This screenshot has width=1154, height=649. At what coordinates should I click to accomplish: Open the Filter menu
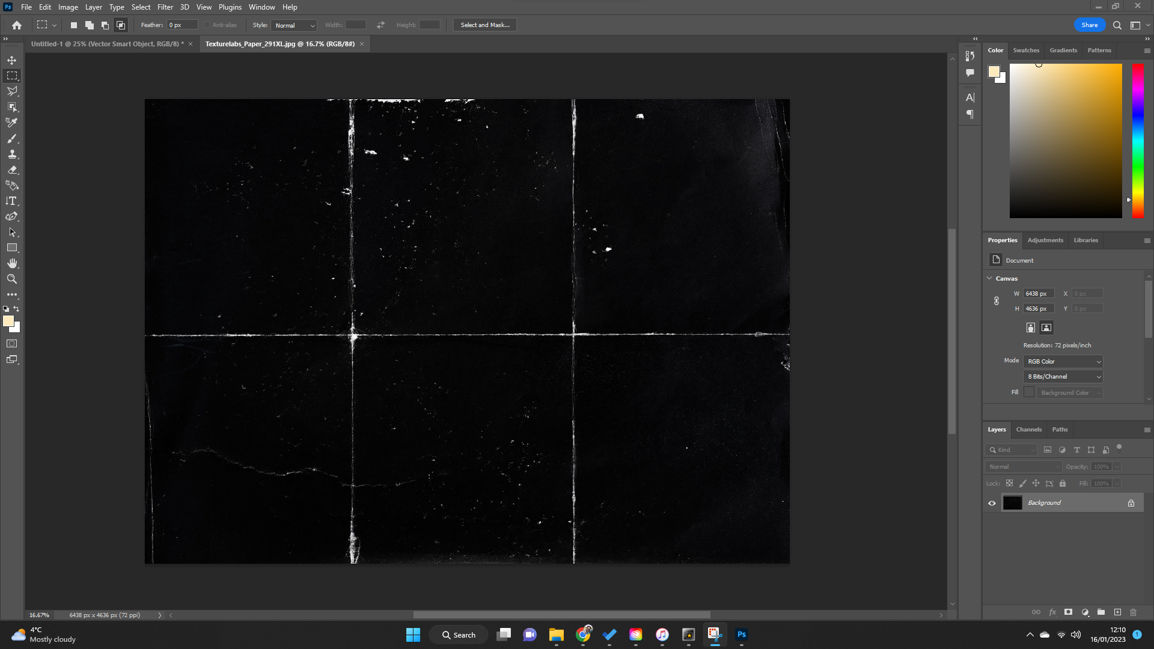(x=165, y=7)
